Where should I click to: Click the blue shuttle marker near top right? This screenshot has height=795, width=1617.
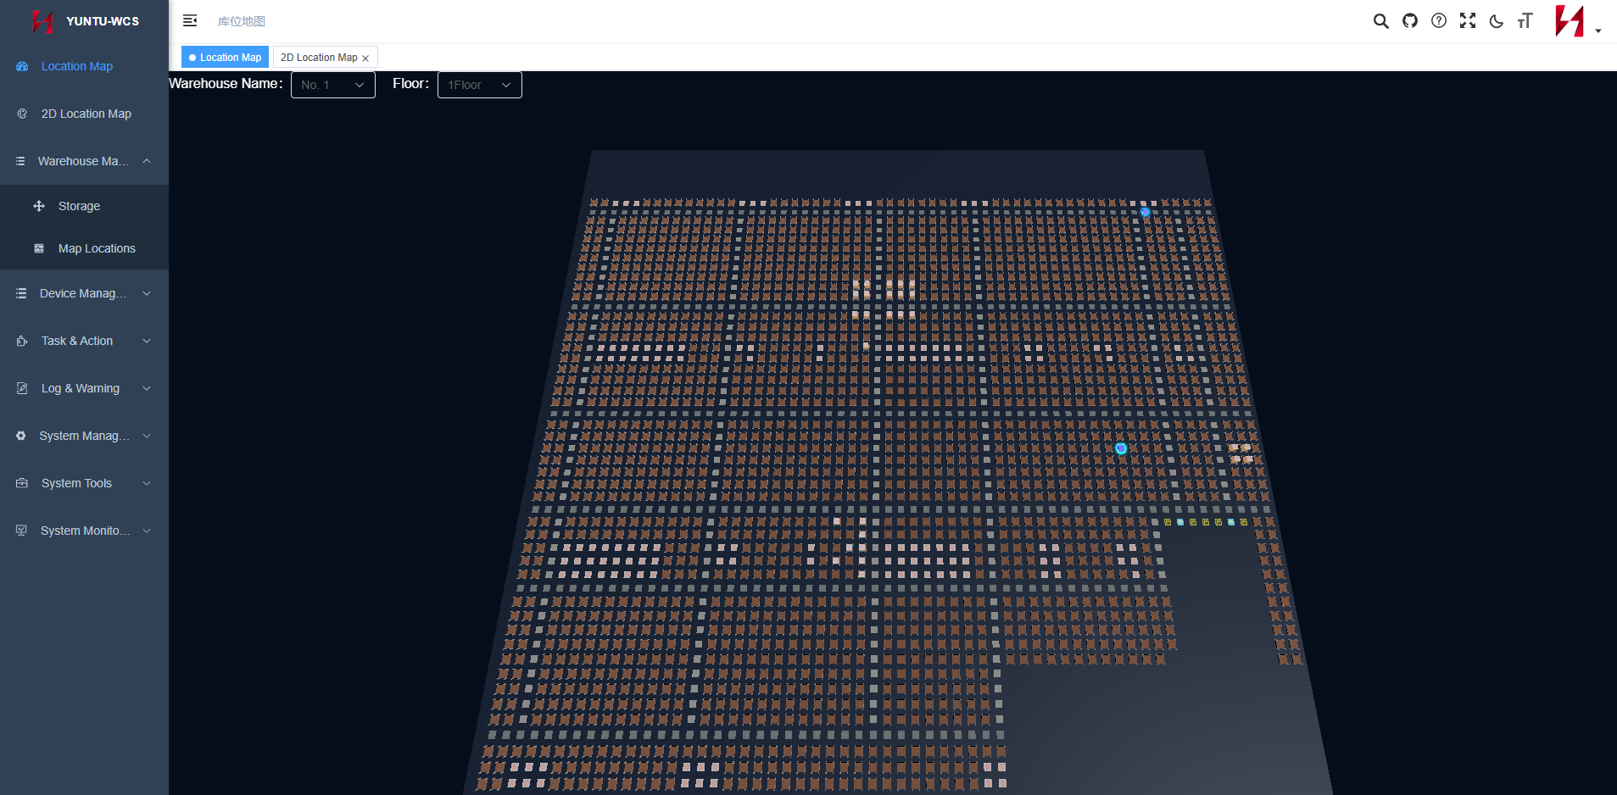coord(1145,213)
